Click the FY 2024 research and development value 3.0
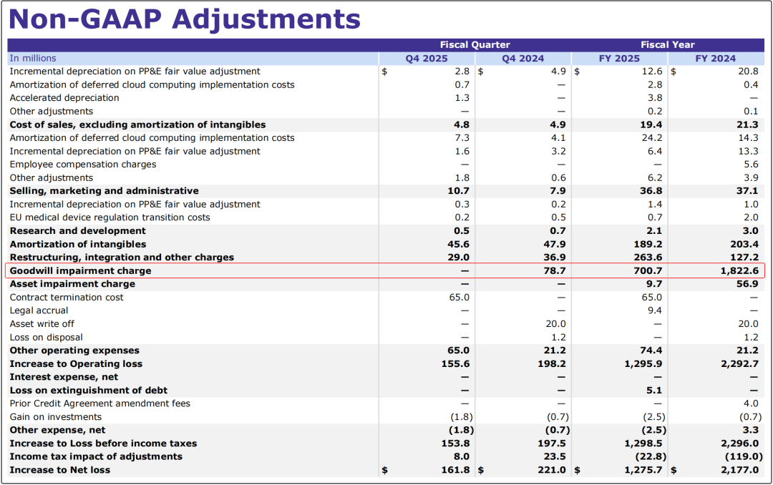Viewport: 773px width, 485px height. pos(751,230)
